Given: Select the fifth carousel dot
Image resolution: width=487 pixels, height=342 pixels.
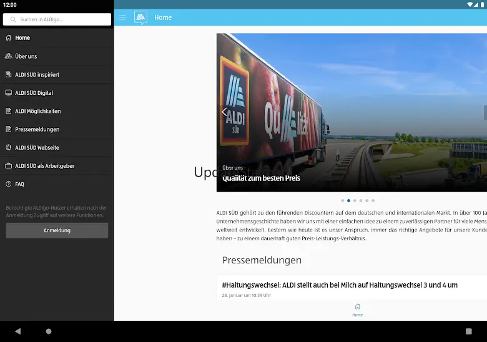Looking at the screenshot, I should point(366,201).
